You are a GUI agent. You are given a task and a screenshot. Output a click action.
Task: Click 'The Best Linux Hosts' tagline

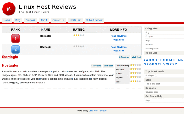[34, 12]
